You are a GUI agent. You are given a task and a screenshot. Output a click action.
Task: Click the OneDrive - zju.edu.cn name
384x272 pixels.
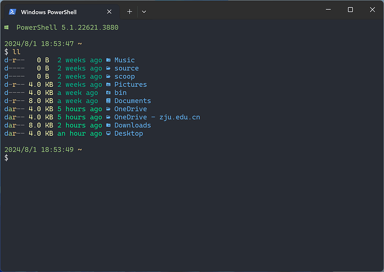point(157,117)
